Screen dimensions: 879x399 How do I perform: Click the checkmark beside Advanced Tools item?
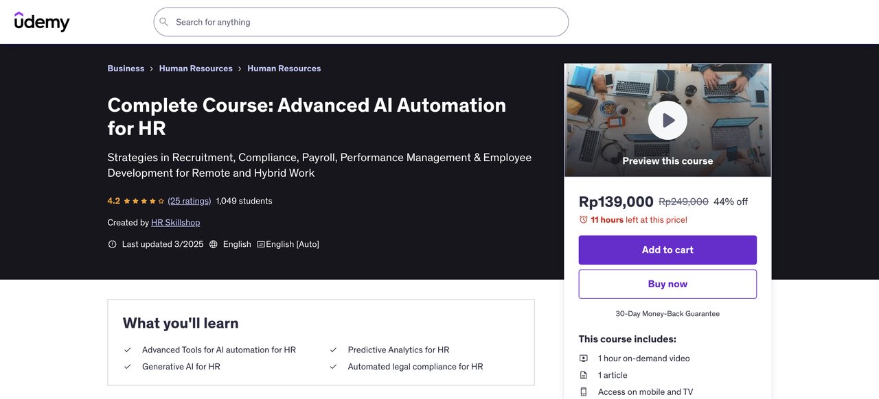coord(127,350)
